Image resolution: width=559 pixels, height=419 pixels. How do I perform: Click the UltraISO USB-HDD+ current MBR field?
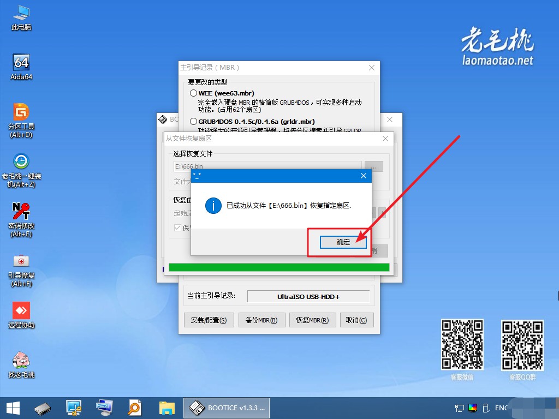click(308, 296)
